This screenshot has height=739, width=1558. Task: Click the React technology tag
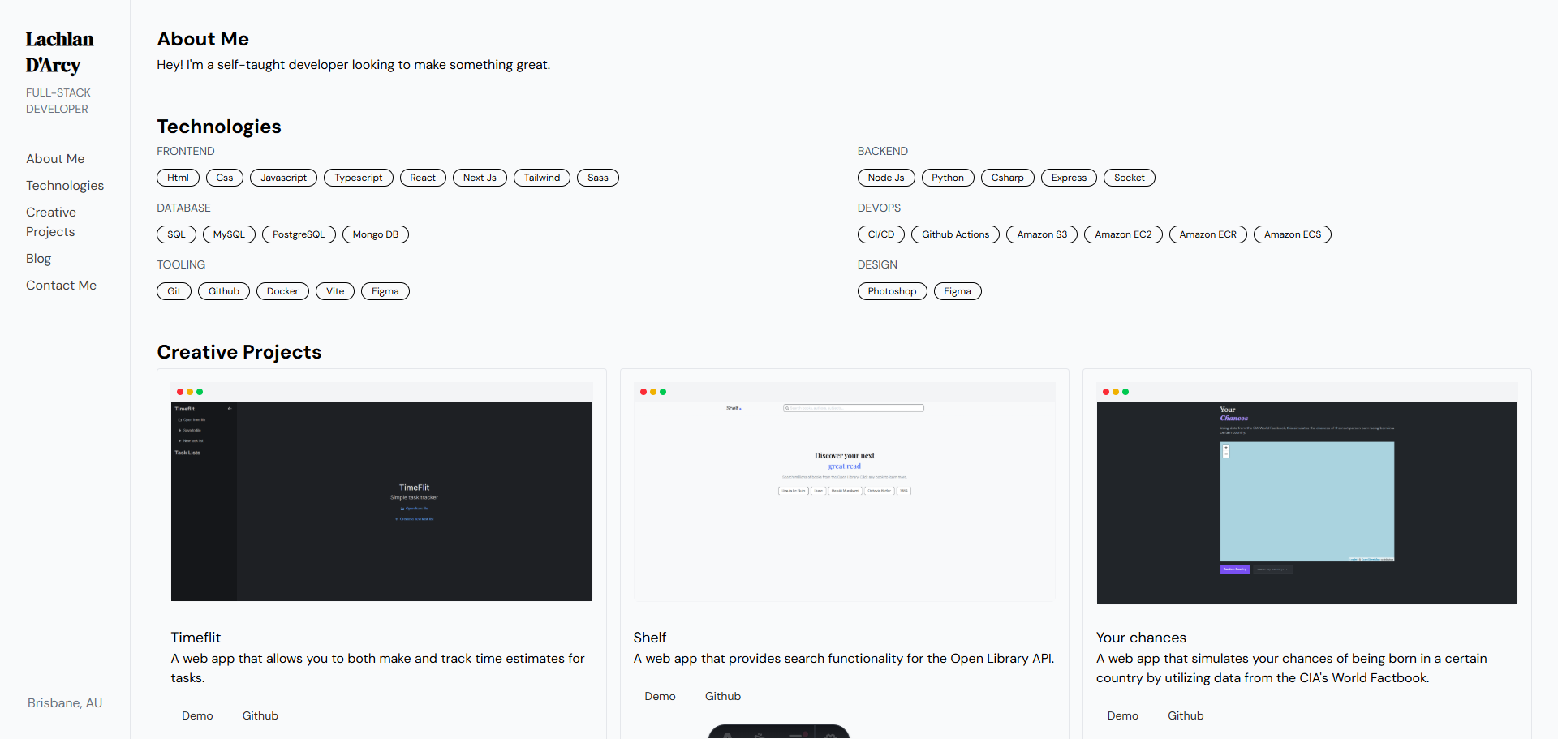coord(423,178)
